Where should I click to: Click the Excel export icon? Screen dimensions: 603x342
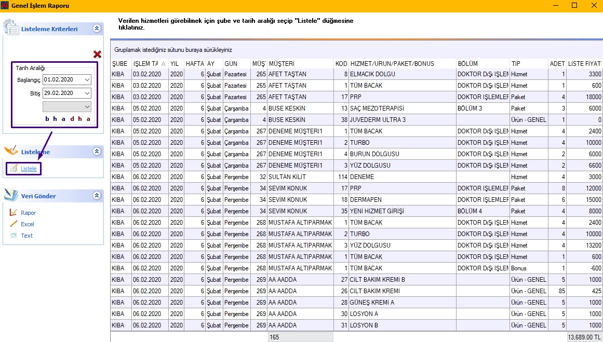coord(14,224)
